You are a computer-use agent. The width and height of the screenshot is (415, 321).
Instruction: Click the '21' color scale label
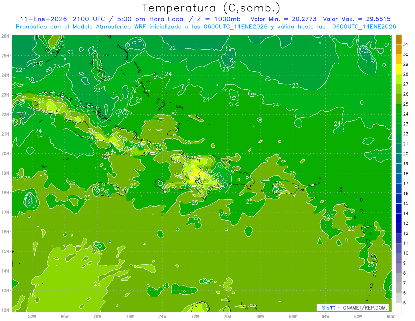[406, 144]
